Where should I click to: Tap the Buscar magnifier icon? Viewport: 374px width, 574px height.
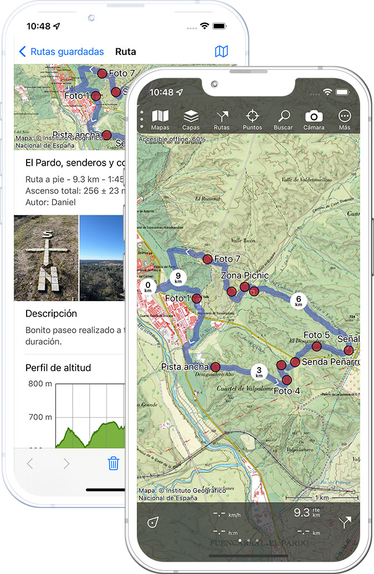click(x=283, y=120)
